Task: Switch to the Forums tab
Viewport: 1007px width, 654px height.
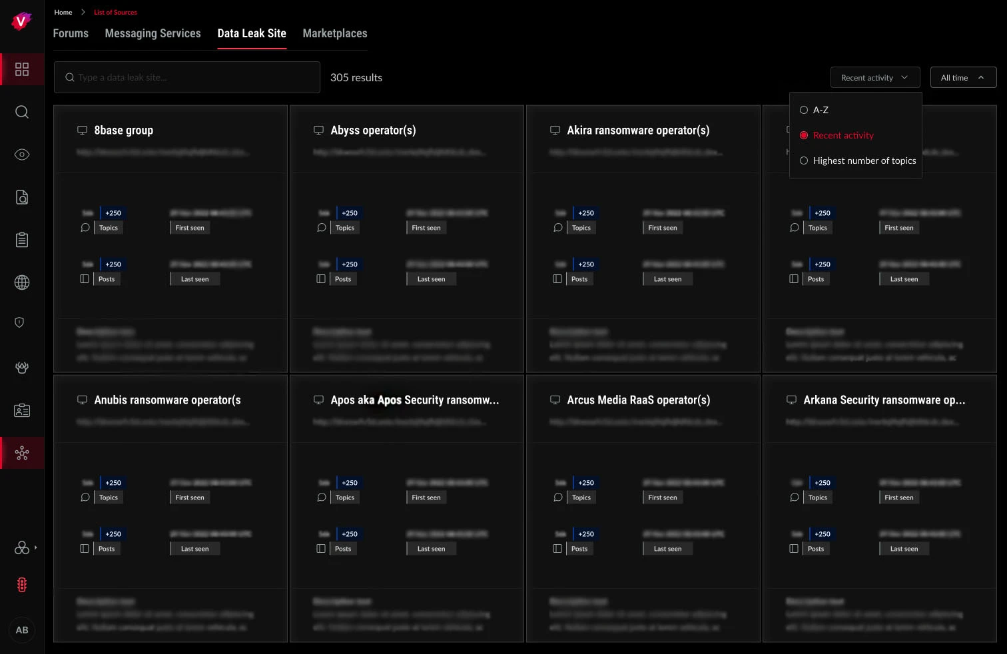Action: pos(71,33)
